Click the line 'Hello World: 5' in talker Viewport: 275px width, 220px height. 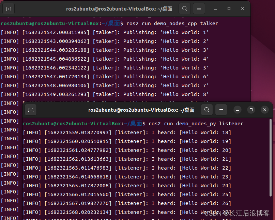tap(105, 68)
